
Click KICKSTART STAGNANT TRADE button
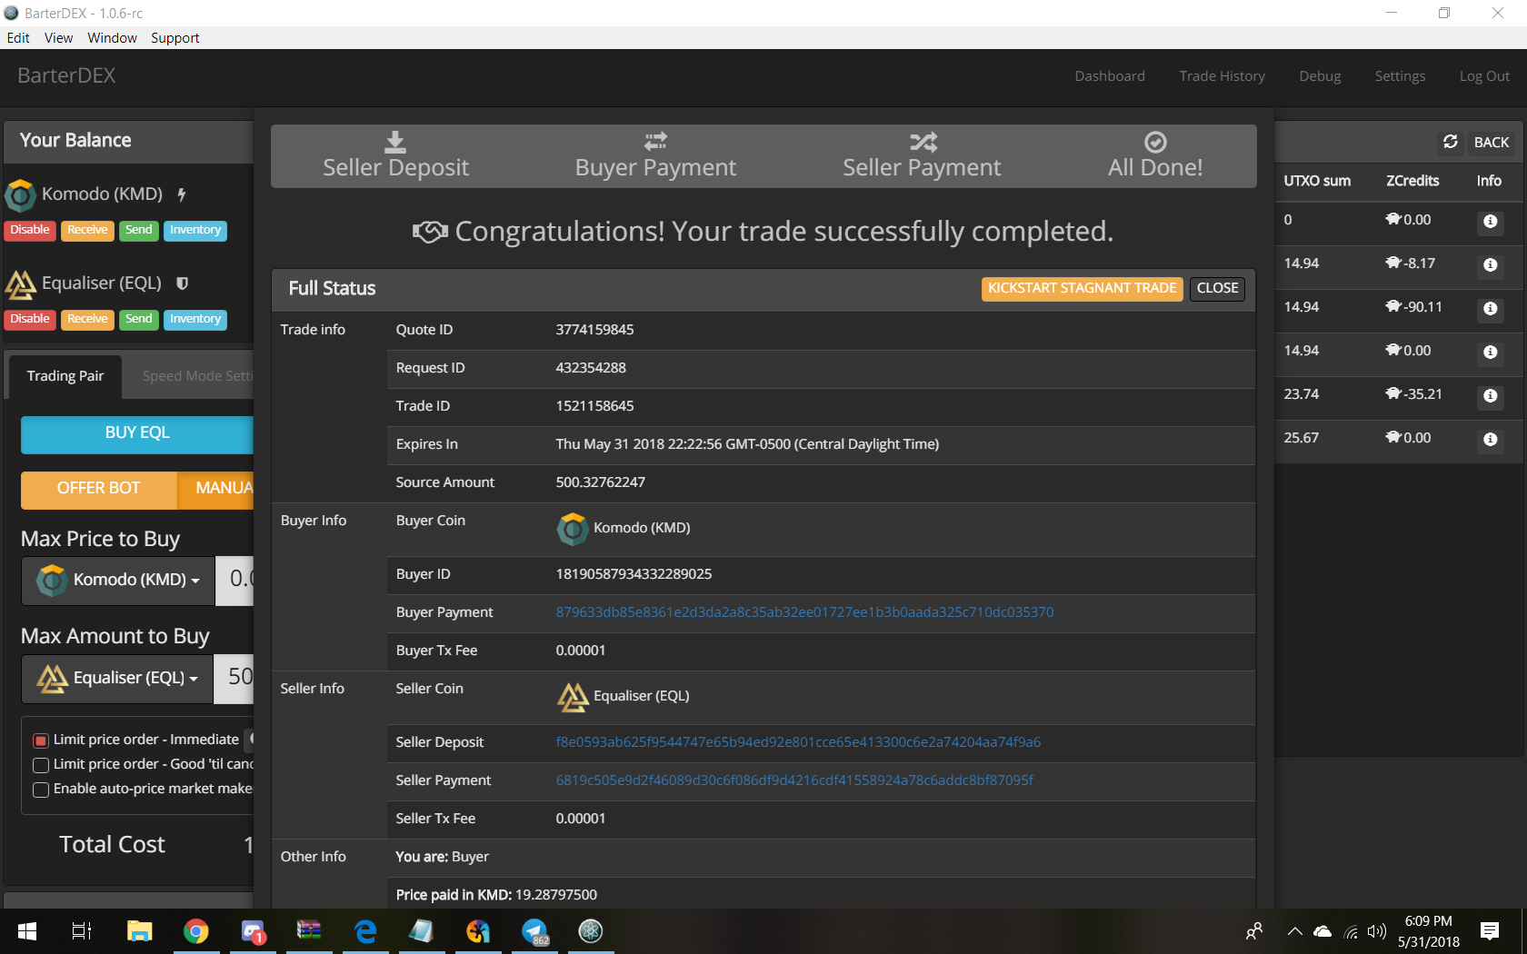pos(1082,289)
